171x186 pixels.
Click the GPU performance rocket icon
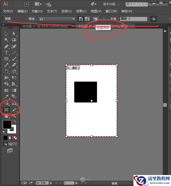[x=48, y=5]
